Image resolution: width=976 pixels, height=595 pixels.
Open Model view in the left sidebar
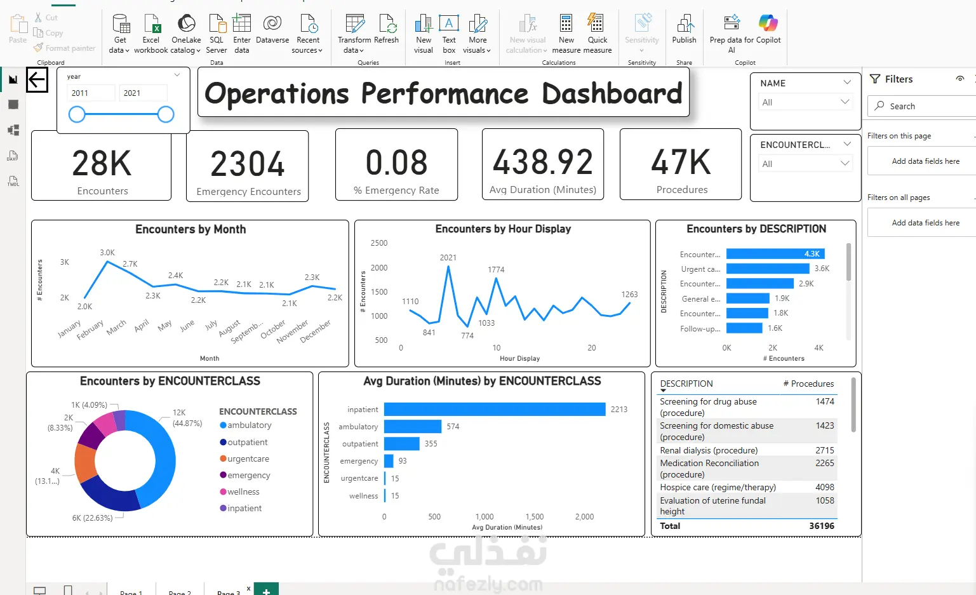[13, 130]
